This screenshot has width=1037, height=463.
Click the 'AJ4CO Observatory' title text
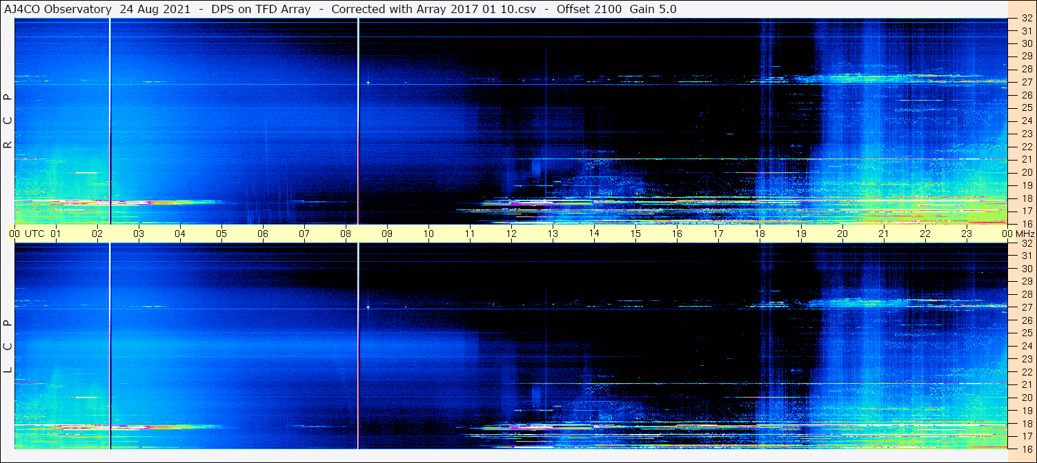coord(58,9)
